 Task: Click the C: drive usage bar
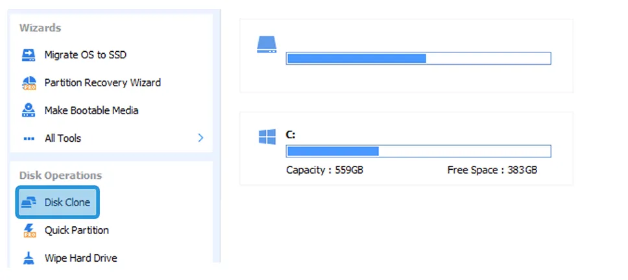tap(418, 151)
